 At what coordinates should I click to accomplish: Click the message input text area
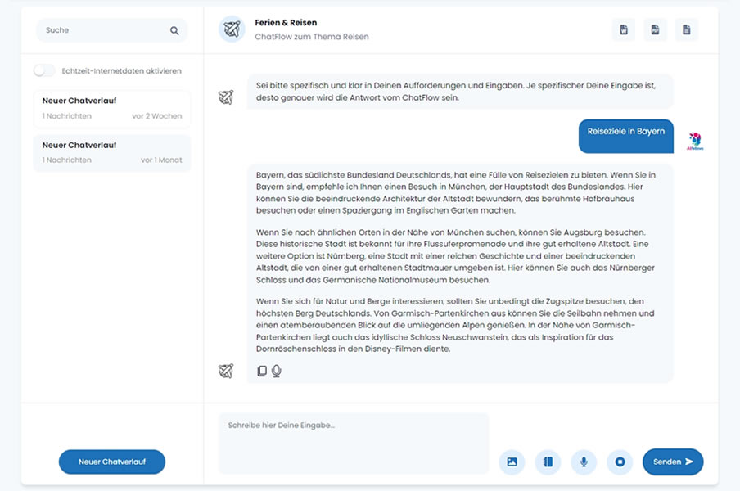pyautogui.click(x=353, y=443)
